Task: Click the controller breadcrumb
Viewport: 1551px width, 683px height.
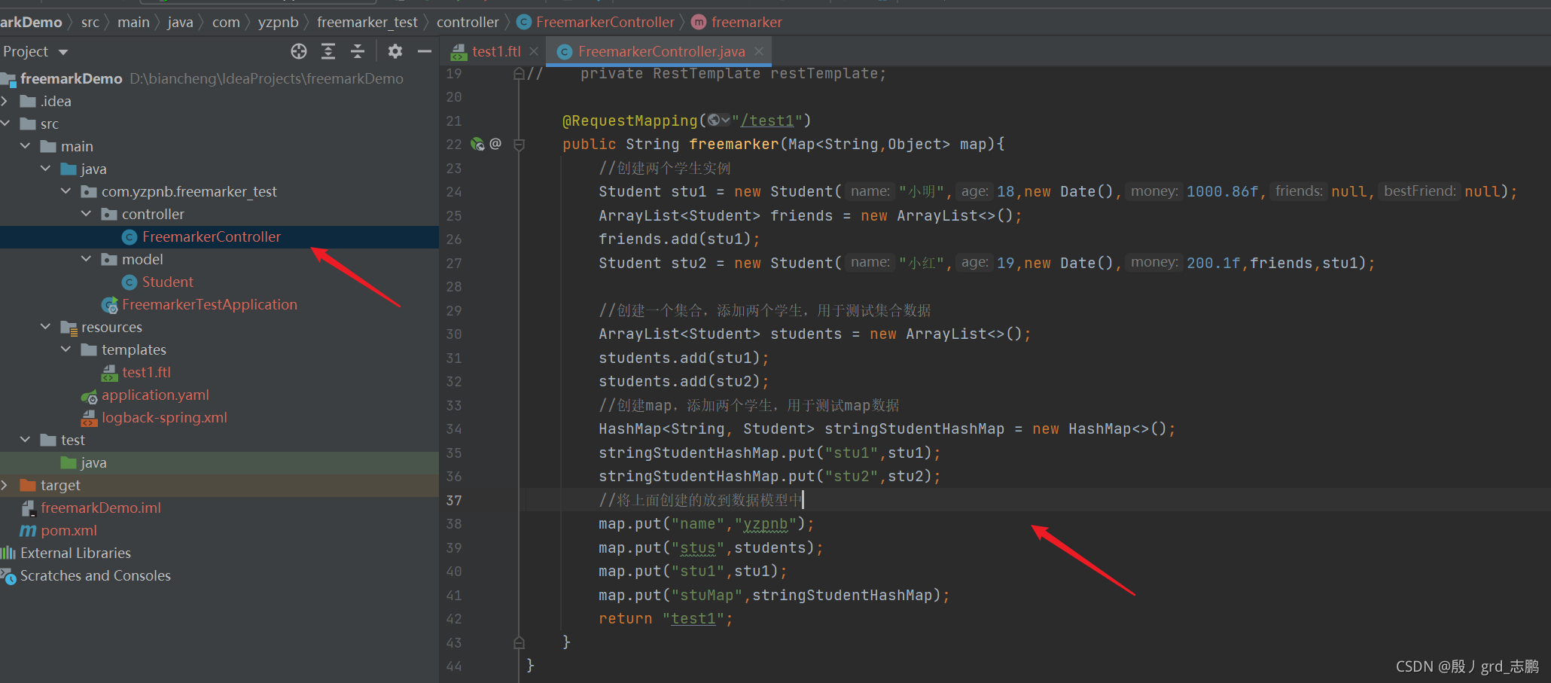Action: click(468, 22)
